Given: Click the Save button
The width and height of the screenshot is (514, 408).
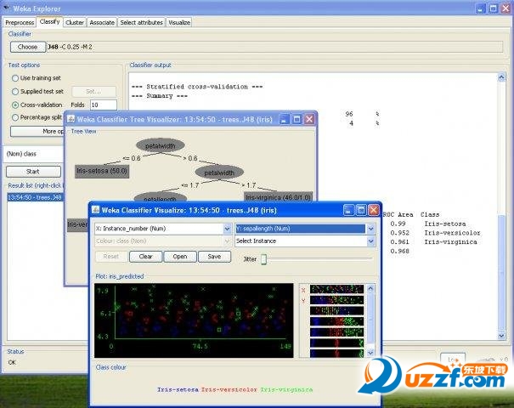Looking at the screenshot, I should [x=214, y=257].
